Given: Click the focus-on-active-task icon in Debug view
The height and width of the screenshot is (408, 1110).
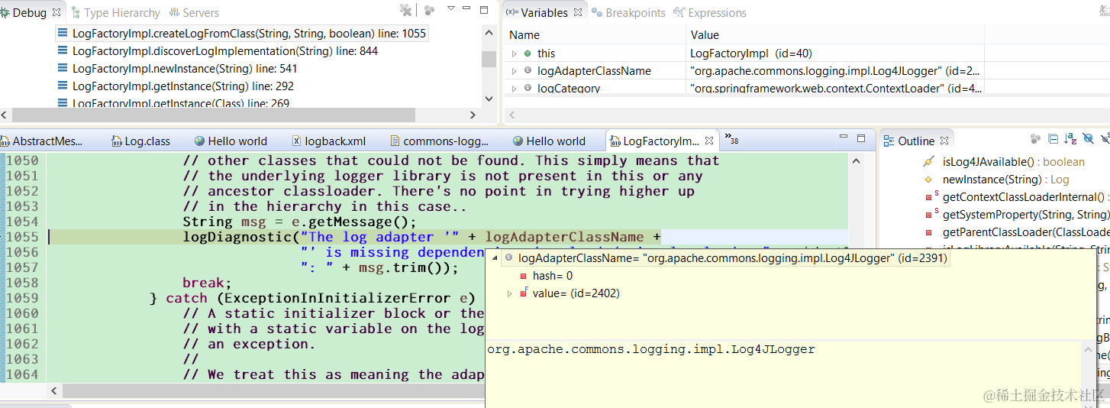Looking at the screenshot, I should 429,10.
